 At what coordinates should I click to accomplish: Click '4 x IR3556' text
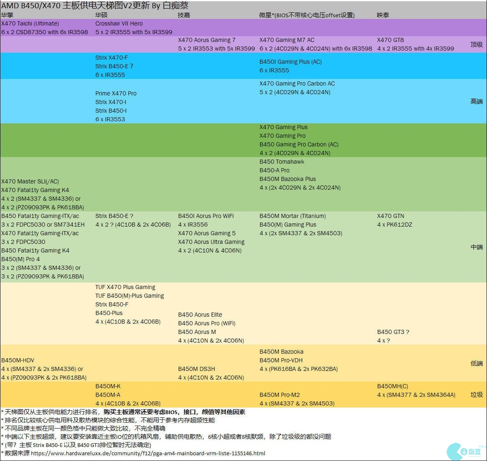coord(193,225)
